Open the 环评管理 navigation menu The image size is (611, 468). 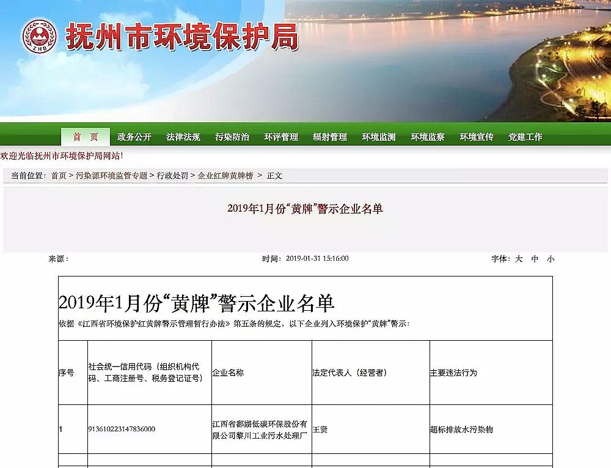(x=280, y=136)
